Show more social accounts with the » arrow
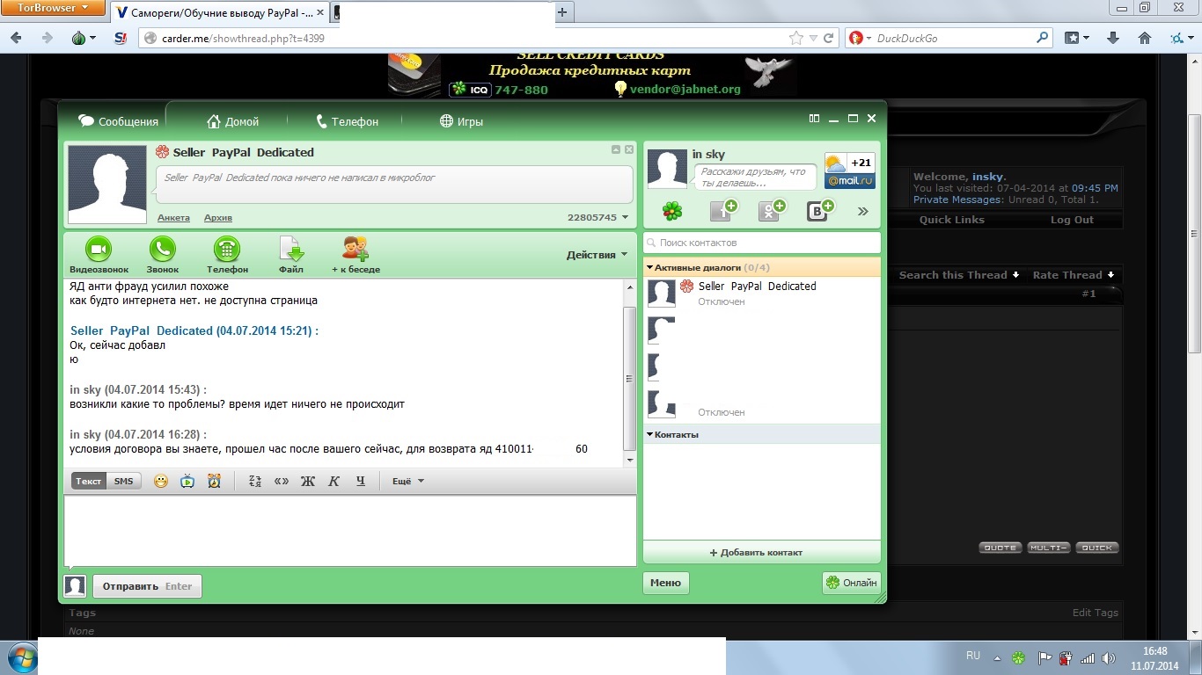The height and width of the screenshot is (675, 1202). pos(863,211)
